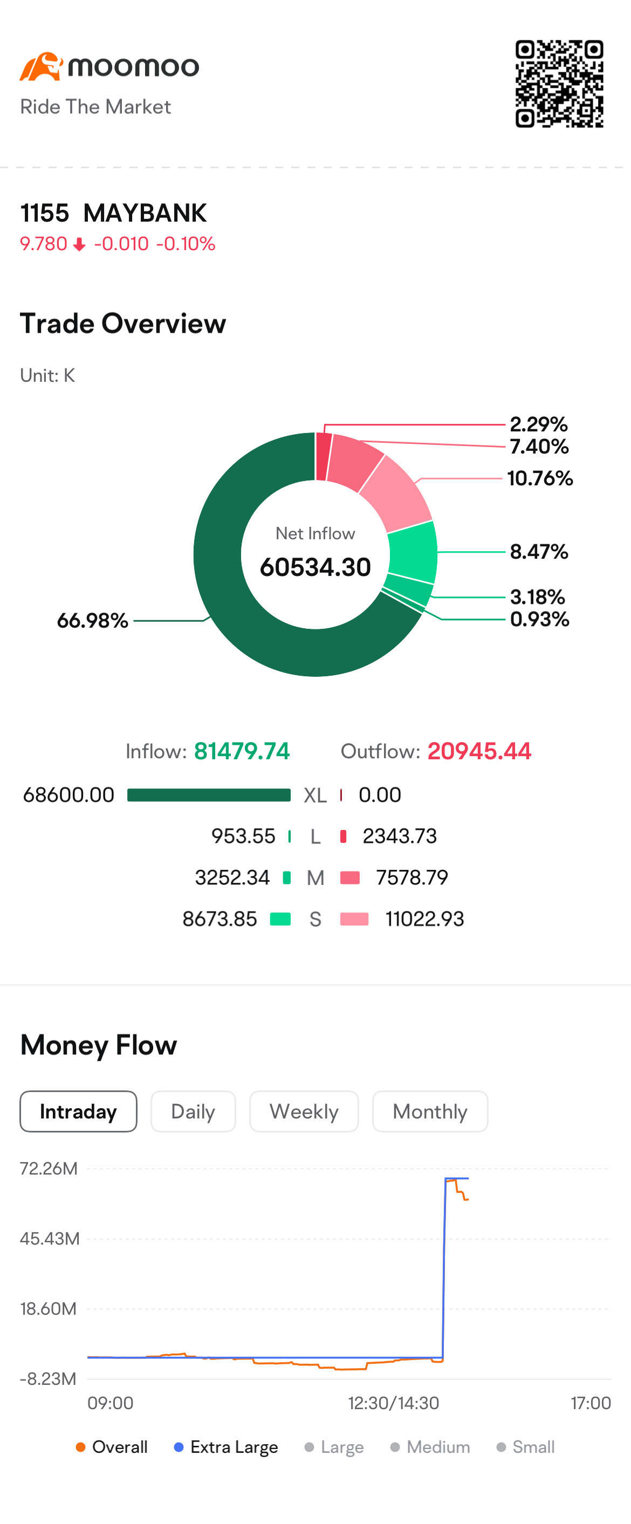Toggle the Small series label in legend
Viewport: 631px width, 1524px height.
(533, 1446)
